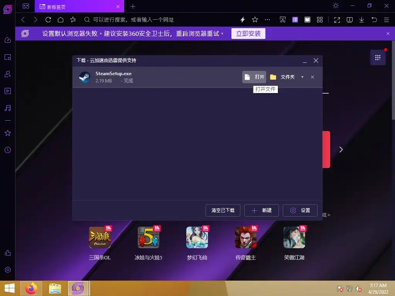Screen dimensions: 395x296
Task: Click the page vertical scrollbar
Action: click(x=393, y=80)
